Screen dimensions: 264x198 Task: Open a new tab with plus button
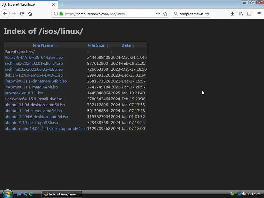(62, 4)
